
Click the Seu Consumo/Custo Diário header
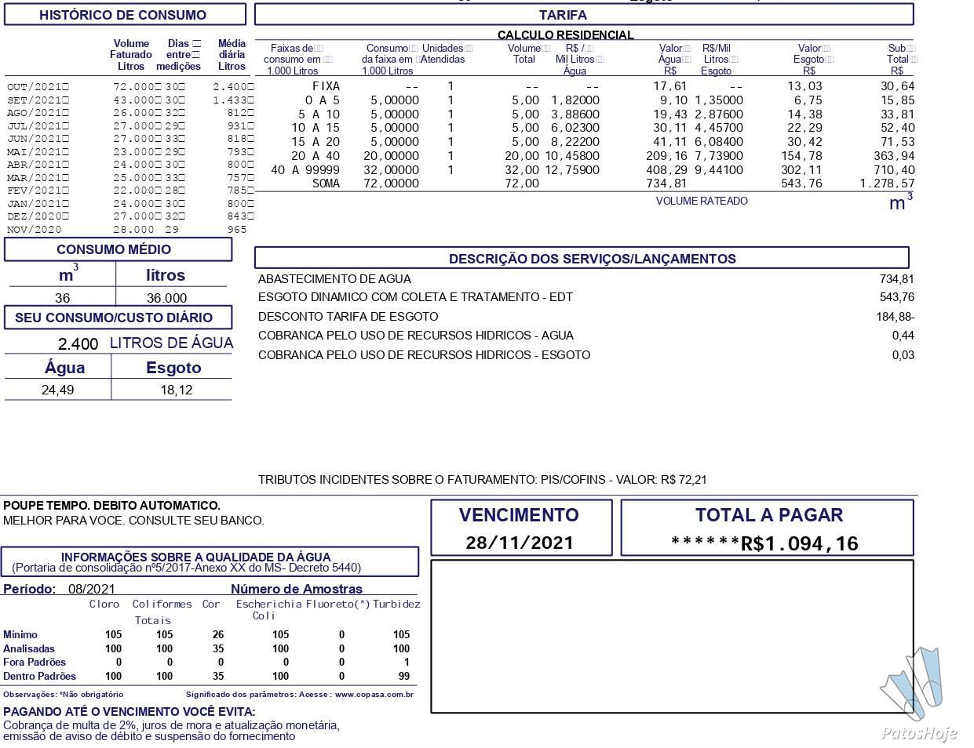point(118,318)
